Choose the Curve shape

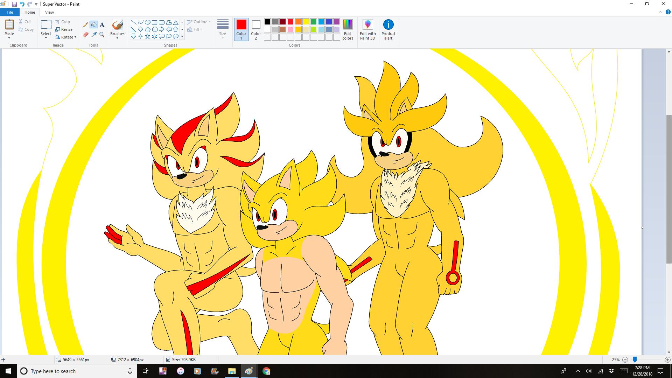[x=140, y=22]
